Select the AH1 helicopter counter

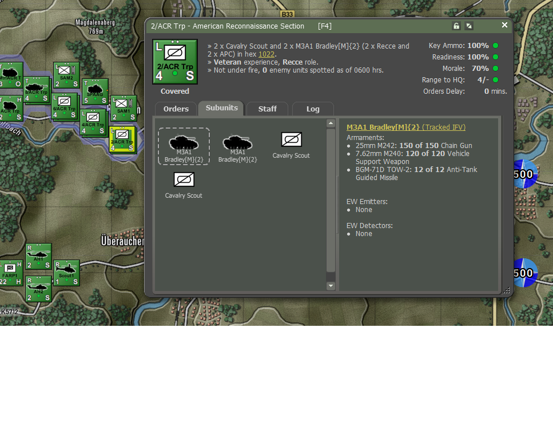pyautogui.click(x=39, y=256)
